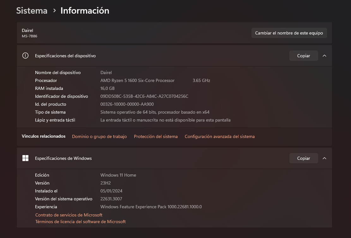351x238 pixels.
Task: Click the Procesador label
Action: click(x=46, y=80)
